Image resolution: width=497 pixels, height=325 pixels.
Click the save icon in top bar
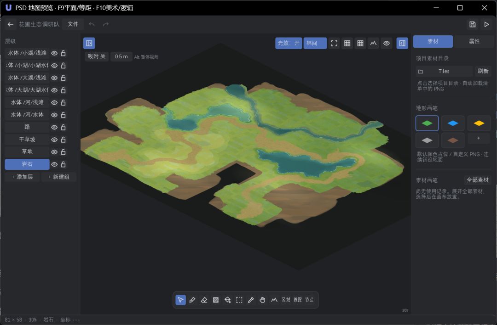pyautogui.click(x=472, y=24)
